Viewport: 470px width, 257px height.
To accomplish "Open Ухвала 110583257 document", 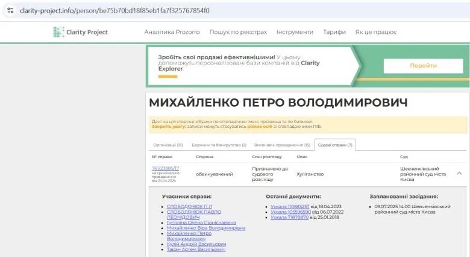I will click(290, 206).
